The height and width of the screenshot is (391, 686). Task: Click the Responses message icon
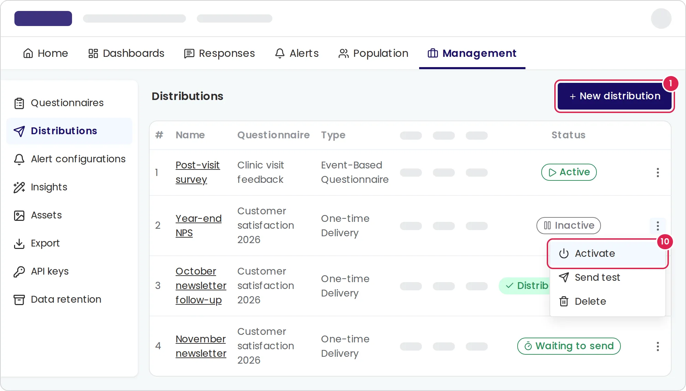point(189,53)
